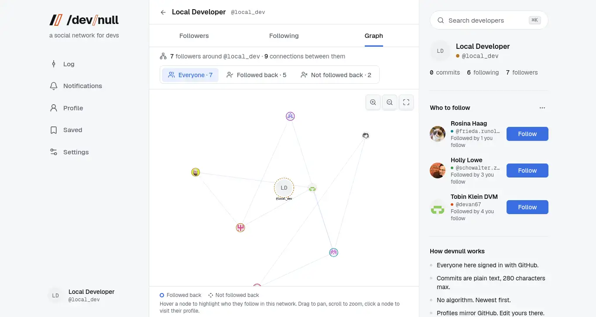Filter graph to Followed back · 5
Viewport: 596px width, 317px height.
257,75
